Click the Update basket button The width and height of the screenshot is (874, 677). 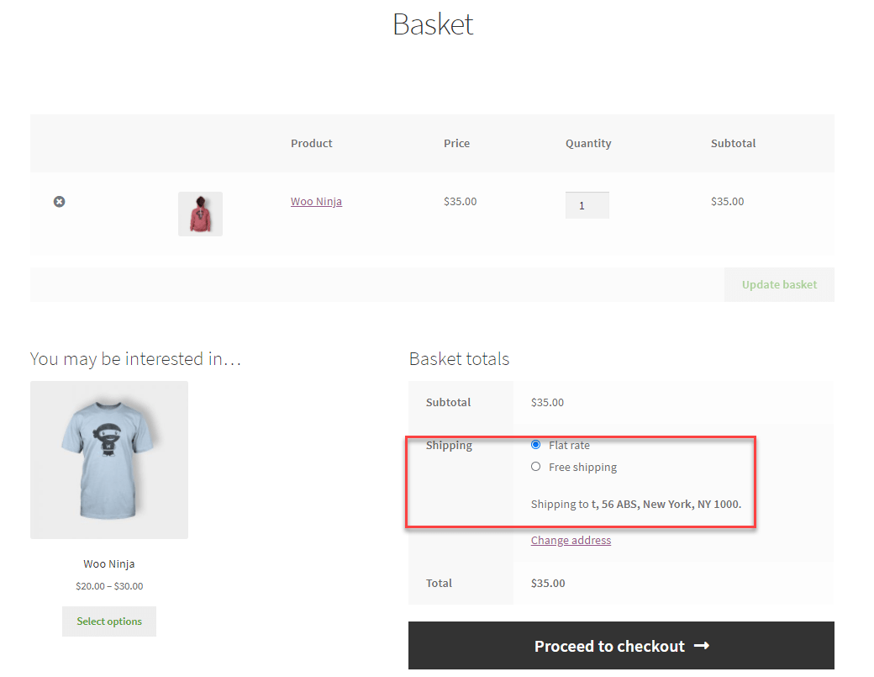(778, 284)
